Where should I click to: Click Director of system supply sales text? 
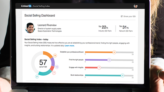pyautogui.click(x=49, y=29)
